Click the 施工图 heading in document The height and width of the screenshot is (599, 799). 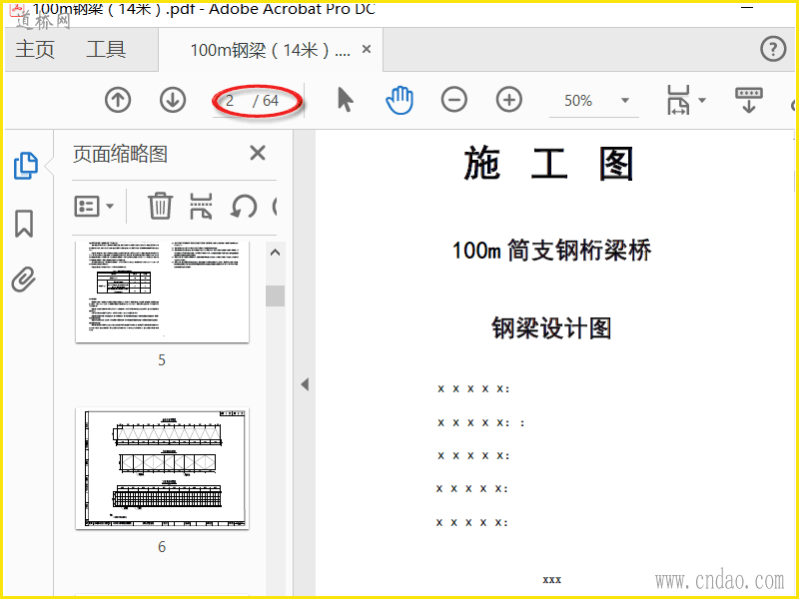pyautogui.click(x=548, y=163)
